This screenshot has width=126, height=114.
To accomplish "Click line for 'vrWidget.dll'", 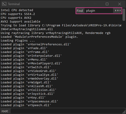I will coord(26,82).
